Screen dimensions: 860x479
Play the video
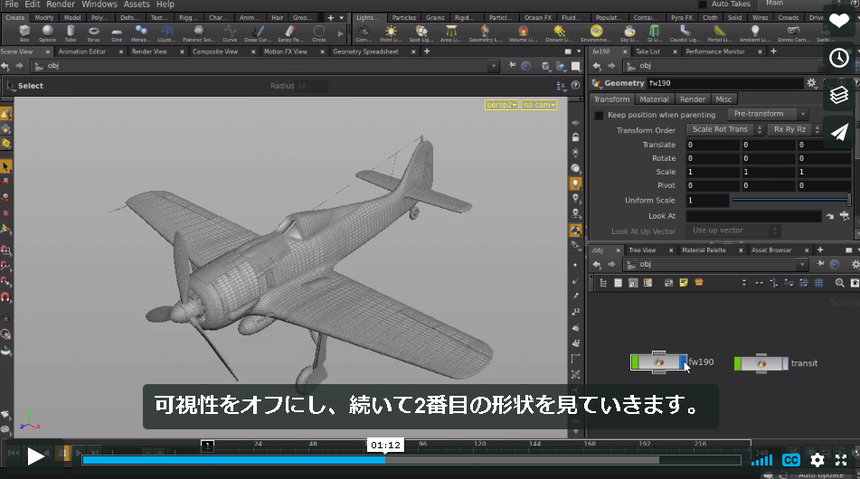click(35, 456)
